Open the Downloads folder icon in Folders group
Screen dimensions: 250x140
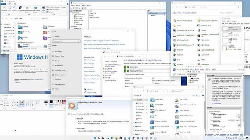coord(20,33)
